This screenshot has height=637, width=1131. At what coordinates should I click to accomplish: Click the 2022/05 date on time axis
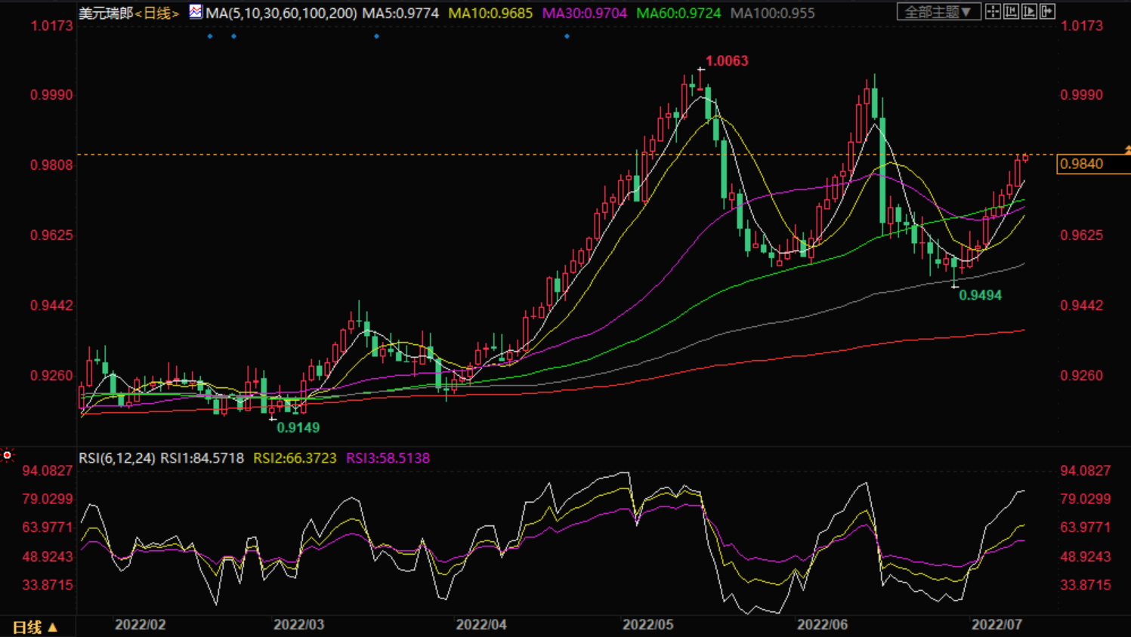click(647, 625)
